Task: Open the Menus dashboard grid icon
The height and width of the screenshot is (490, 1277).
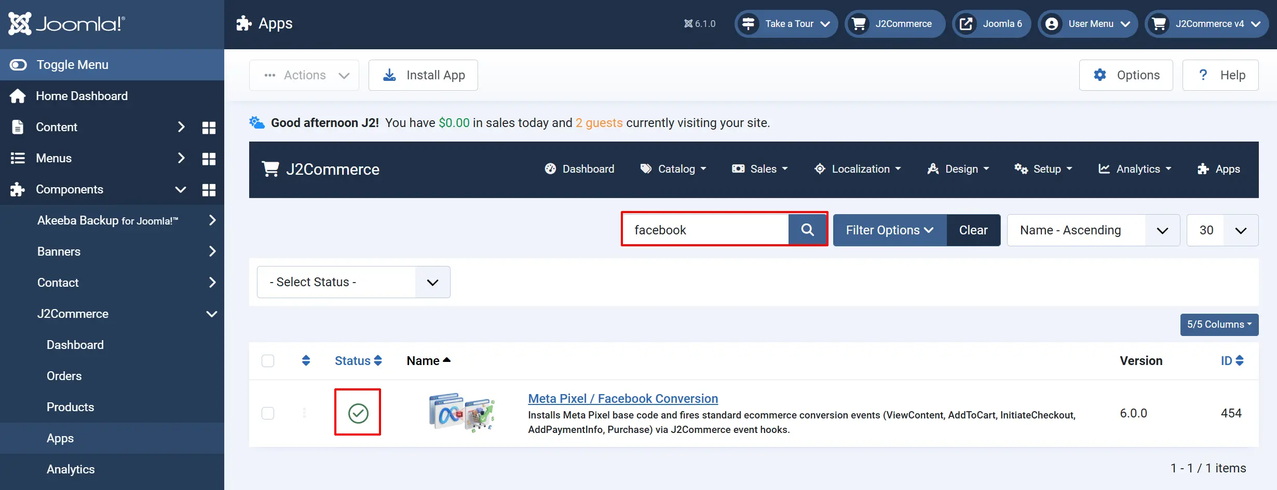Action: (x=209, y=159)
